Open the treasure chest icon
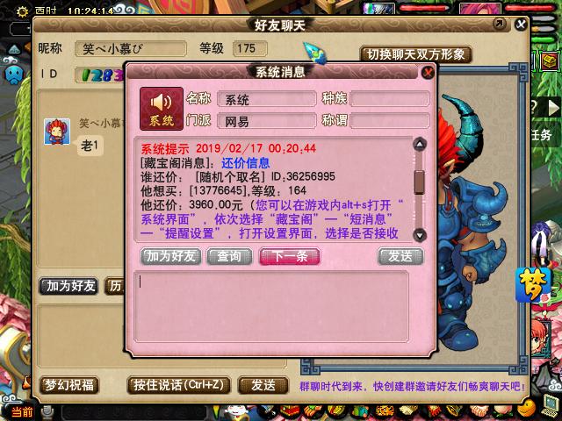Screen dimensions: 562x421 pos(549,61)
